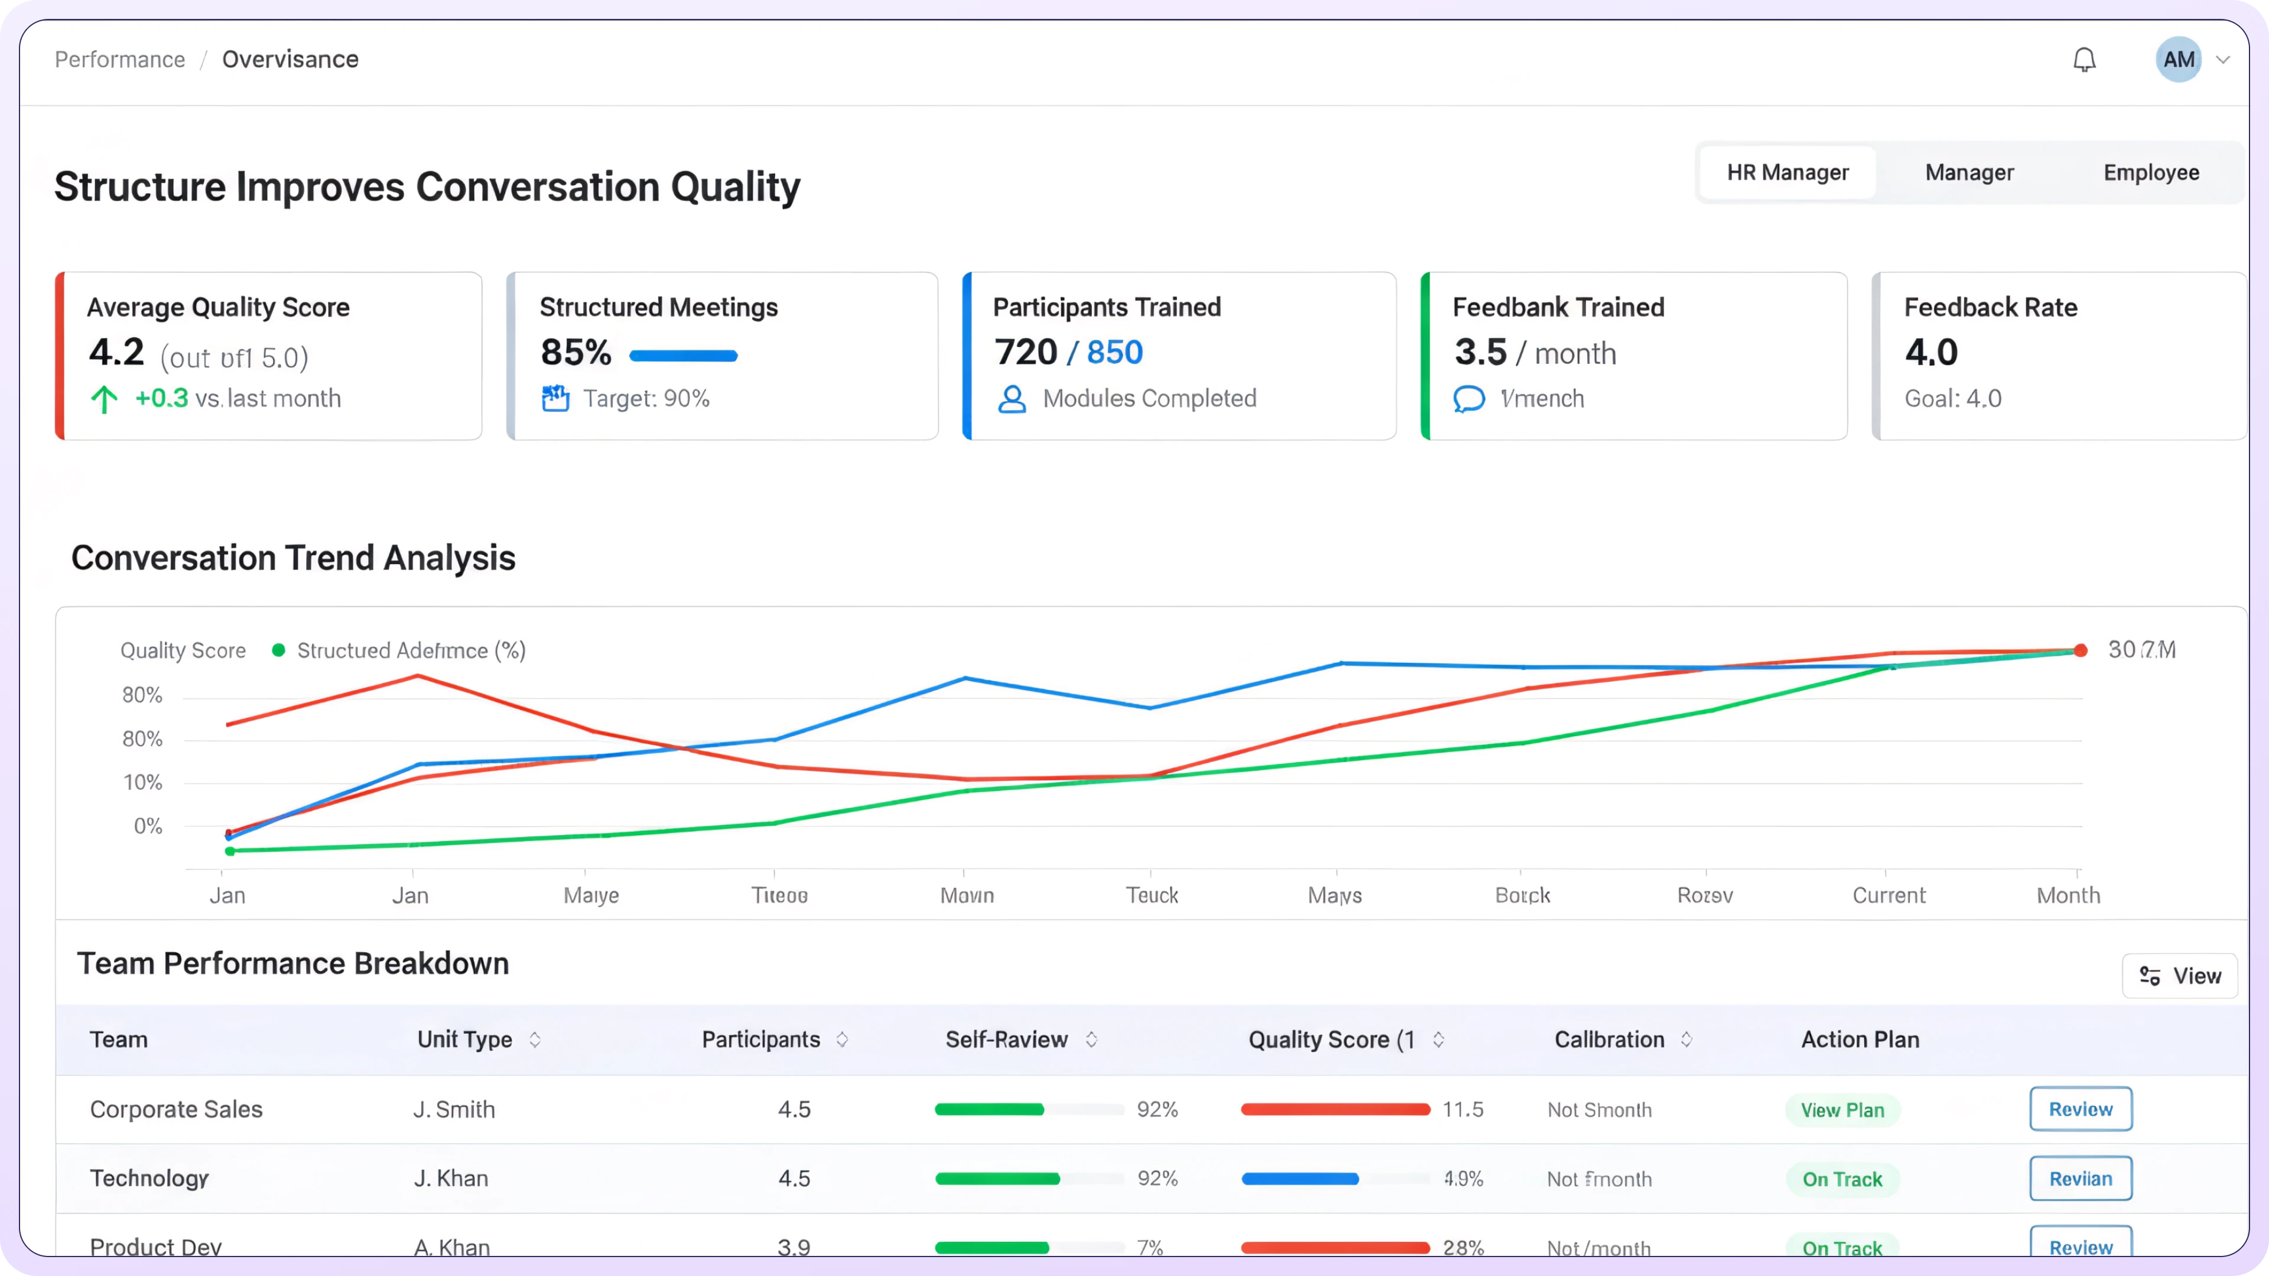Click Structured Meetings 85% progress bar
2269x1276 pixels.
[684, 356]
